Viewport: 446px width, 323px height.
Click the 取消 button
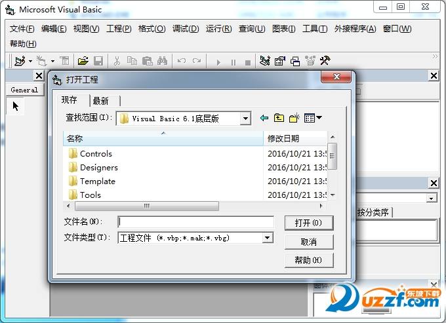309,242
